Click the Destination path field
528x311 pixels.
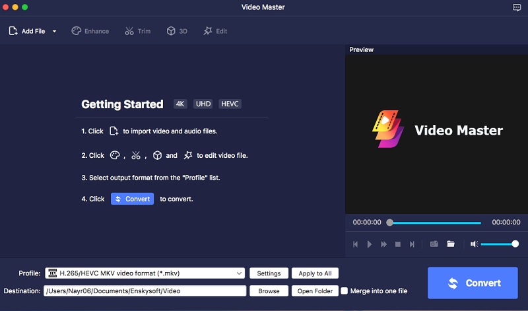[145, 291]
